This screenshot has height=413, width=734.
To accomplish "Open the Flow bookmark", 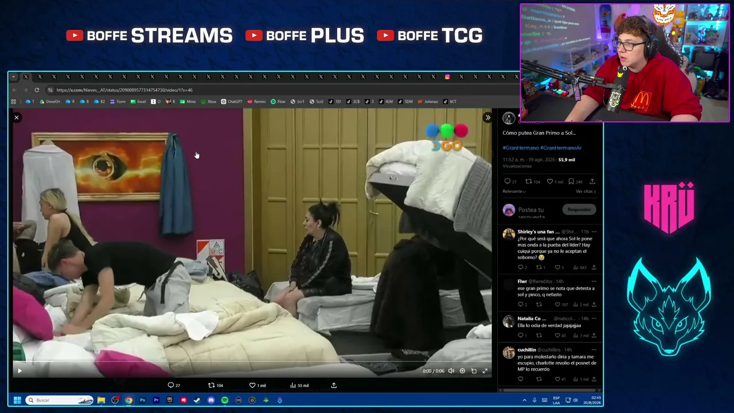I will click(278, 102).
